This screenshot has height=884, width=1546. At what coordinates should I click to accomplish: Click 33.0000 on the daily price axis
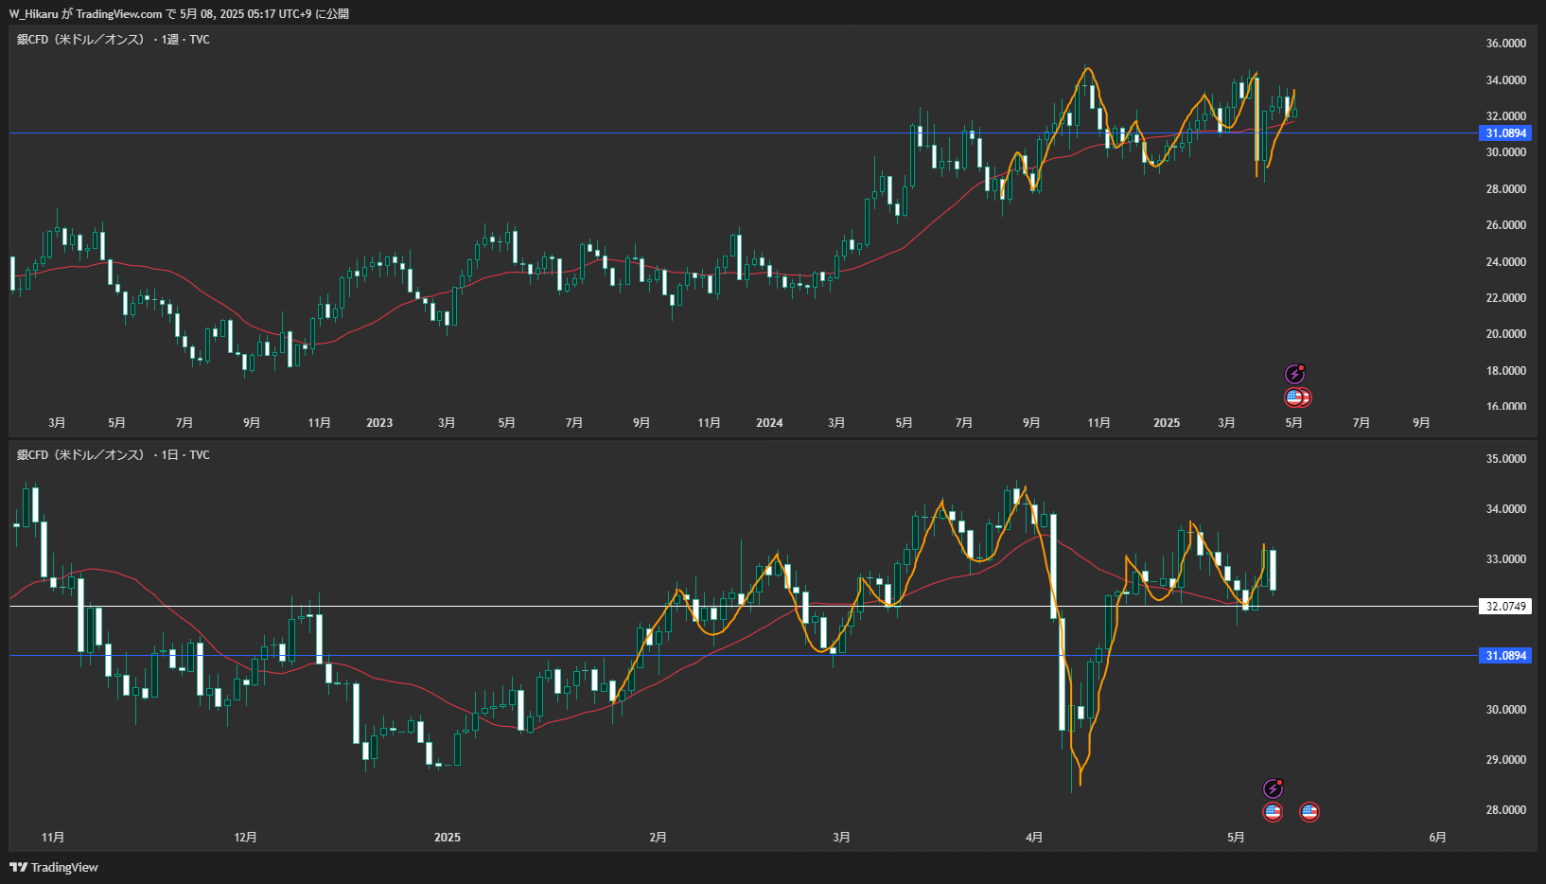click(1506, 559)
